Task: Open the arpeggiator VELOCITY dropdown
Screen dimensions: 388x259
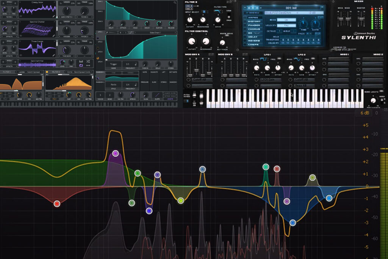Action: tap(286, 25)
